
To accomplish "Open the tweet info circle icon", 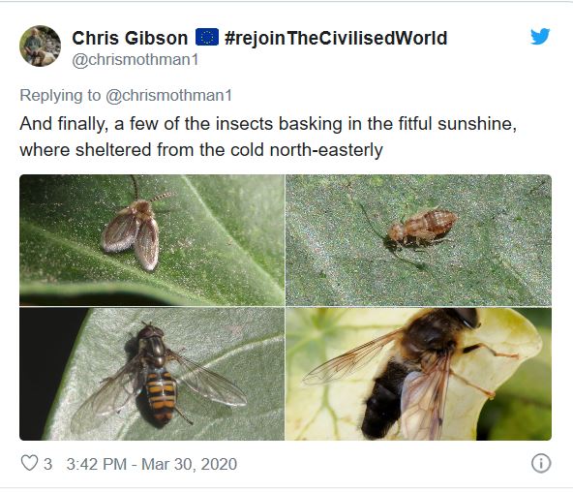I will coord(541,464).
